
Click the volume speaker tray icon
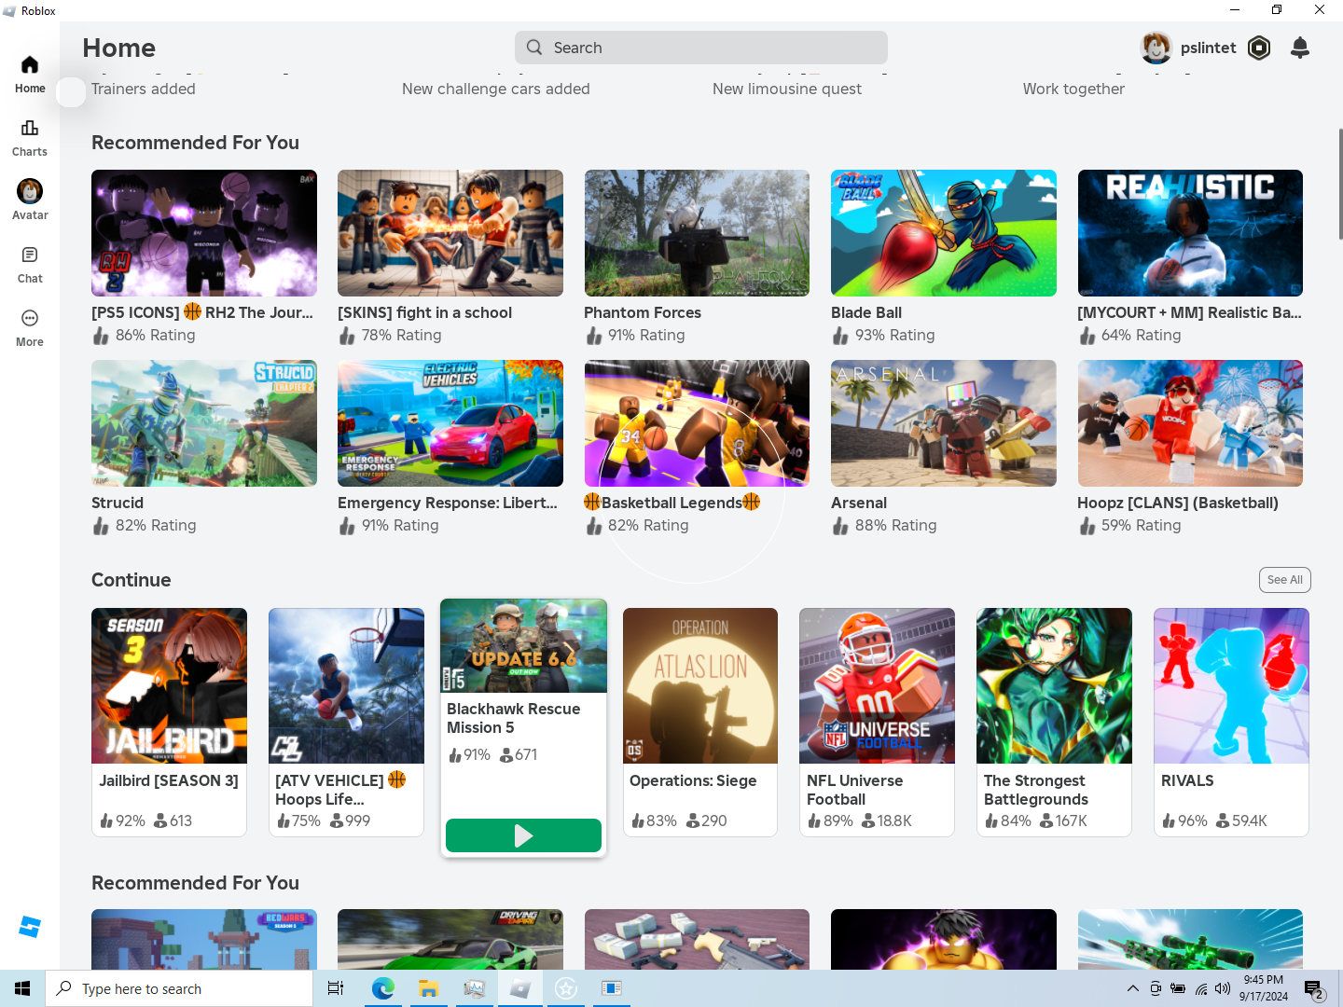[1223, 988]
